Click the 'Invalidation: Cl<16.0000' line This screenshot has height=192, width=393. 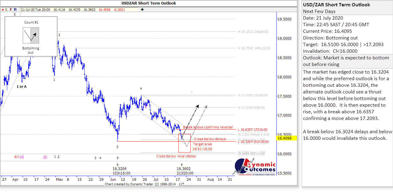pyautogui.click(x=330, y=51)
